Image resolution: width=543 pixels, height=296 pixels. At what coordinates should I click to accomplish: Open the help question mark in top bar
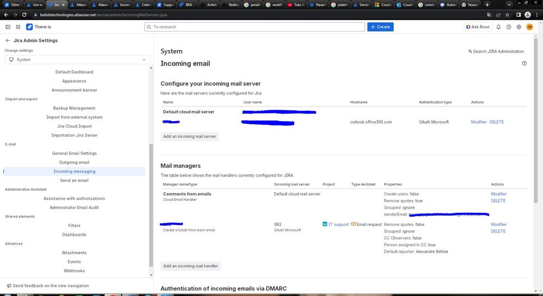tap(508, 27)
